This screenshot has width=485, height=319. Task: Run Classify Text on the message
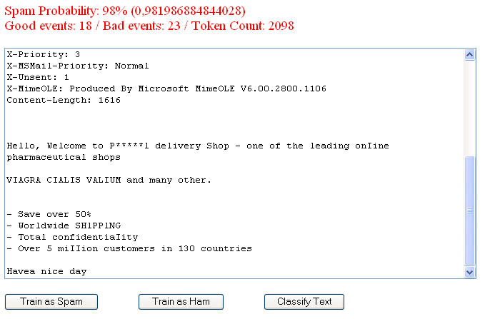click(304, 302)
